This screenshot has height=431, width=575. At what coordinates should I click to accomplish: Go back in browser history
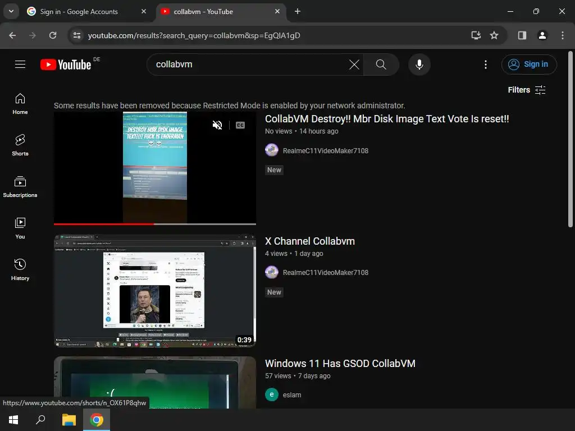[x=12, y=35]
